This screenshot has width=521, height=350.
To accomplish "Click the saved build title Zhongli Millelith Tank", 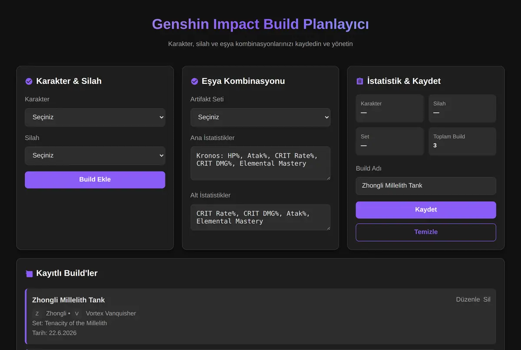I will [69, 300].
